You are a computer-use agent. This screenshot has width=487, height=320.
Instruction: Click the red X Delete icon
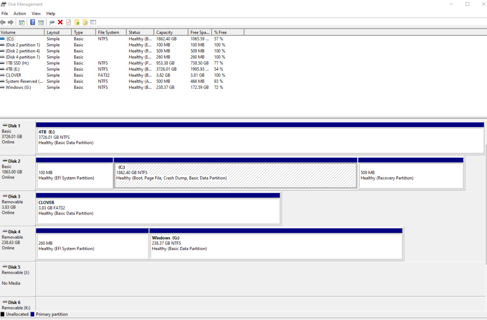(x=60, y=22)
